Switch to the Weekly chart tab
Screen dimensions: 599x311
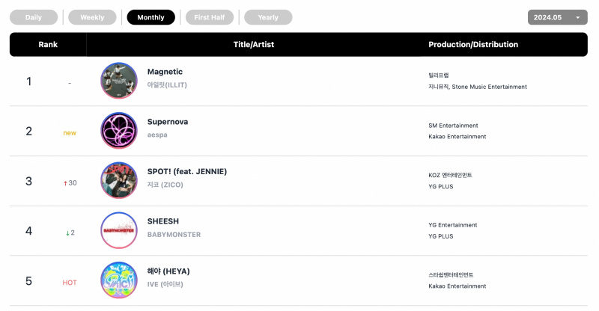92,17
